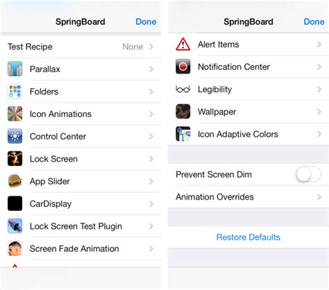Image resolution: width=329 pixels, height=290 pixels.
Task: Select the colorful Icon Animations icon
Action: pyautogui.click(x=15, y=114)
